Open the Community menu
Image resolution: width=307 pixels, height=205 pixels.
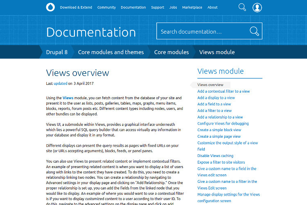106,7
